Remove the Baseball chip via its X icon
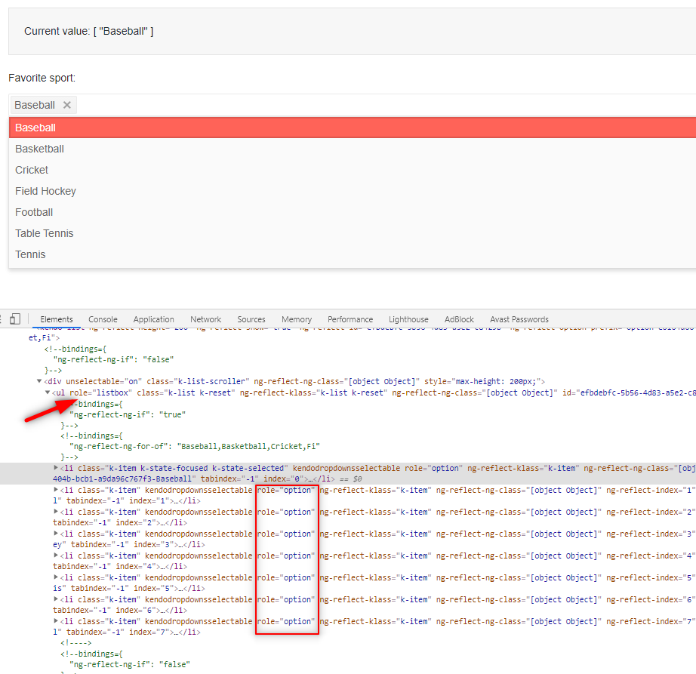The width and height of the screenshot is (696, 674). (x=66, y=105)
